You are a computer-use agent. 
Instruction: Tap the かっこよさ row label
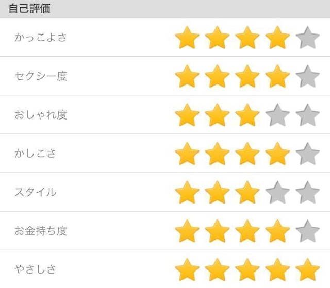(x=41, y=38)
